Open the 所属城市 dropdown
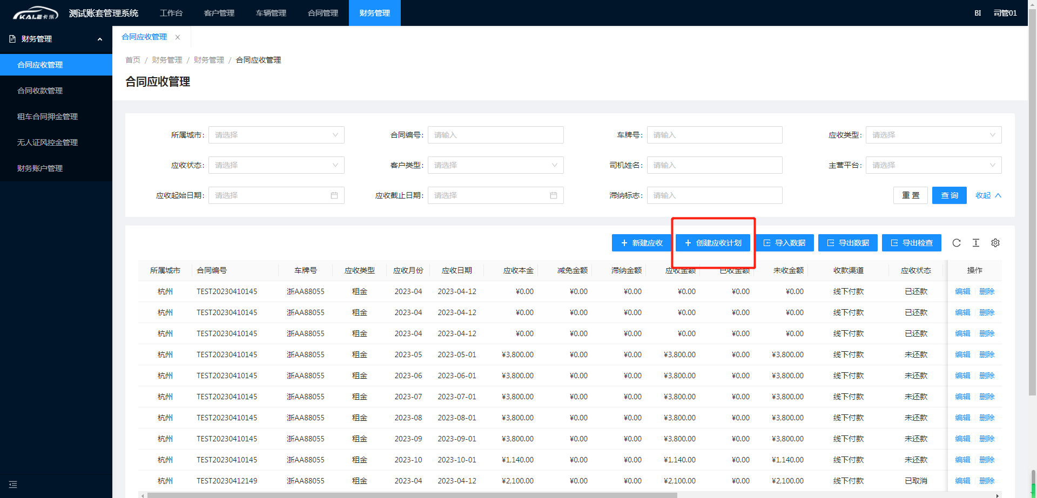 pos(277,135)
